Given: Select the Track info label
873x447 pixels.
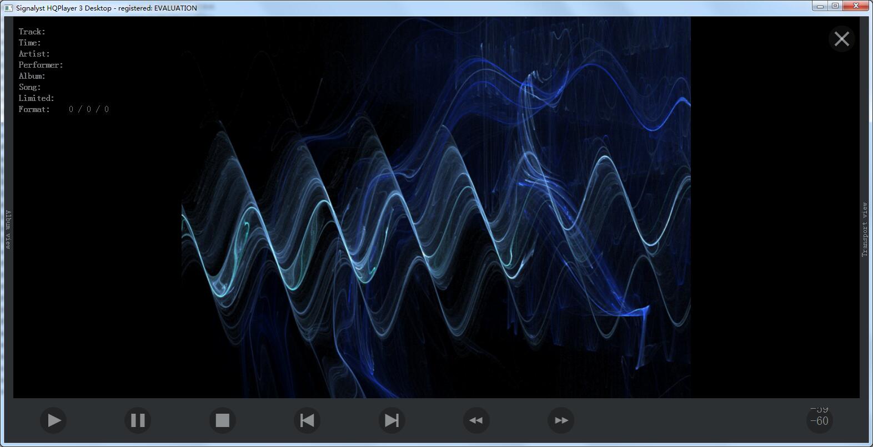Looking at the screenshot, I should tap(32, 32).
